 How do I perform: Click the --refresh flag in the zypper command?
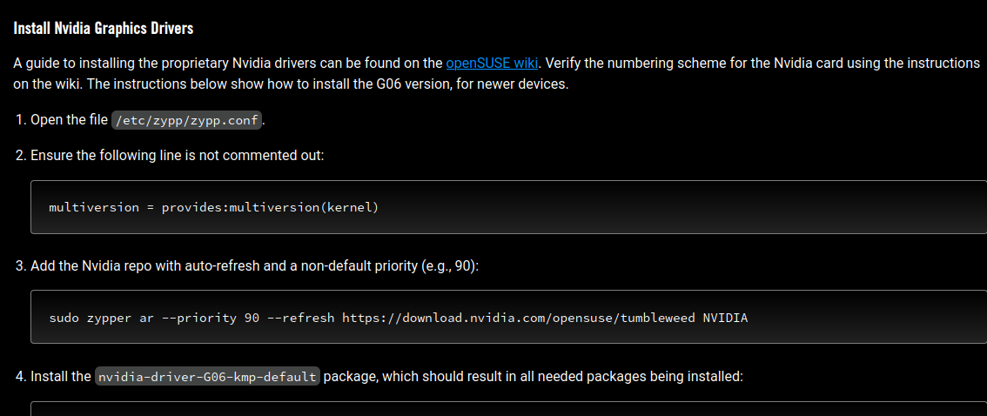coord(301,318)
